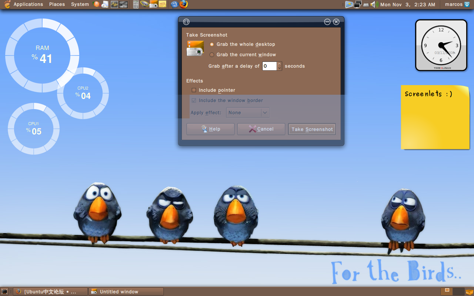This screenshot has height=296, width=474.
Task: Click the show desktop button in bottom panel
Action: [4, 292]
